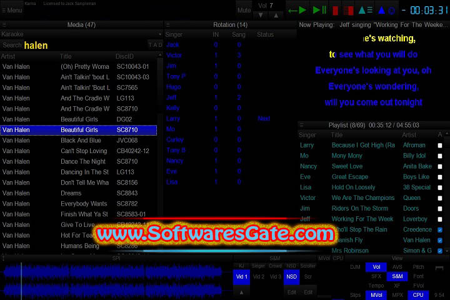Image resolution: width=450 pixels, height=300 pixels.
Task: Click the Mute button
Action: pyautogui.click(x=244, y=11)
